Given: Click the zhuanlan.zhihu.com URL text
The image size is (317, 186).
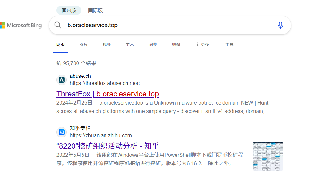Looking at the screenshot, I should pos(101,136).
